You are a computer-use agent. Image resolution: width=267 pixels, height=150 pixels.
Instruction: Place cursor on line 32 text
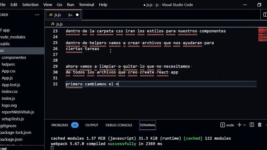pos(92,84)
